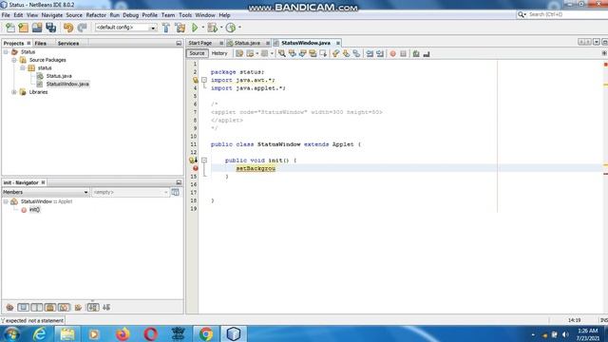Collapse the Source Packages node
The width and height of the screenshot is (608, 342).
14,60
